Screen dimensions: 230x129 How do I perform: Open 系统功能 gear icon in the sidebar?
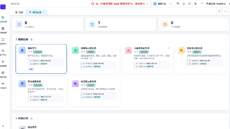(3, 75)
